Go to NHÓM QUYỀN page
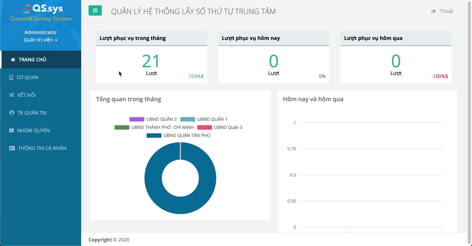472x246 pixels. [x=33, y=131]
